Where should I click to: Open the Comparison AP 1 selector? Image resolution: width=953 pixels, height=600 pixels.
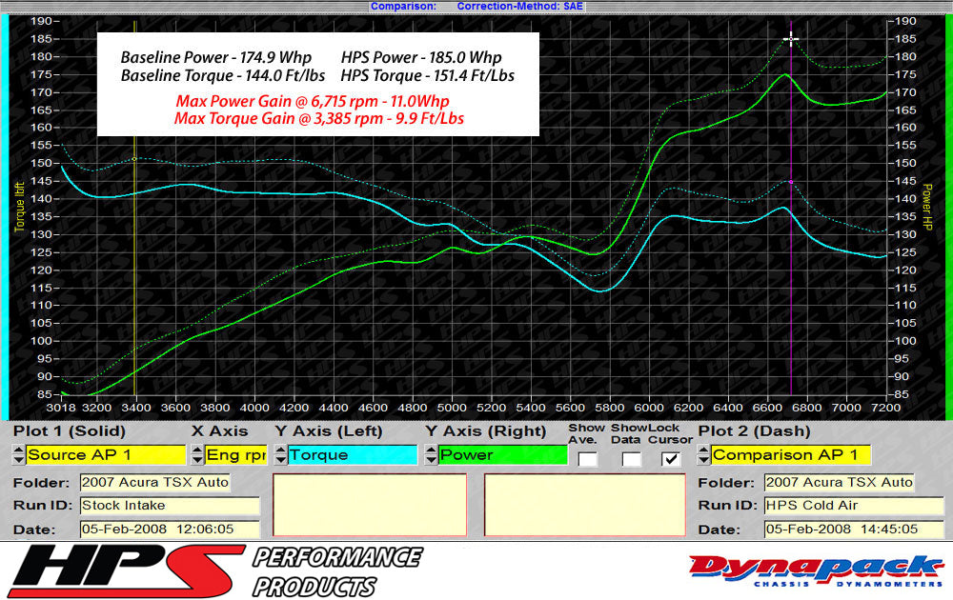[x=791, y=455]
